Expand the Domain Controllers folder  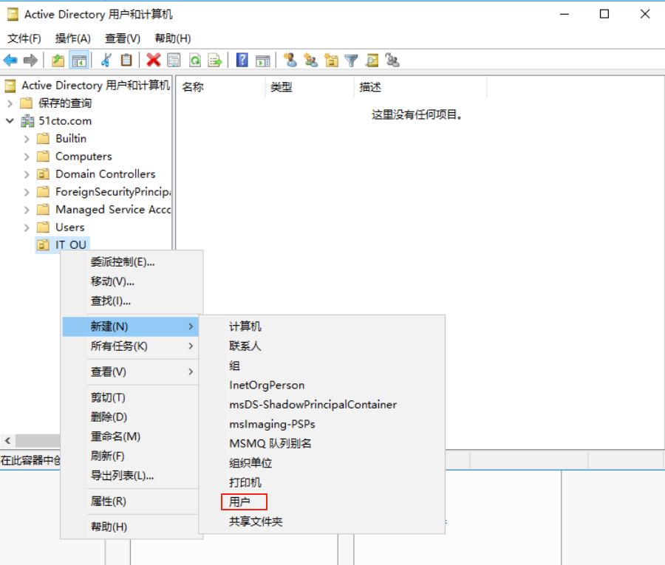pos(27,174)
